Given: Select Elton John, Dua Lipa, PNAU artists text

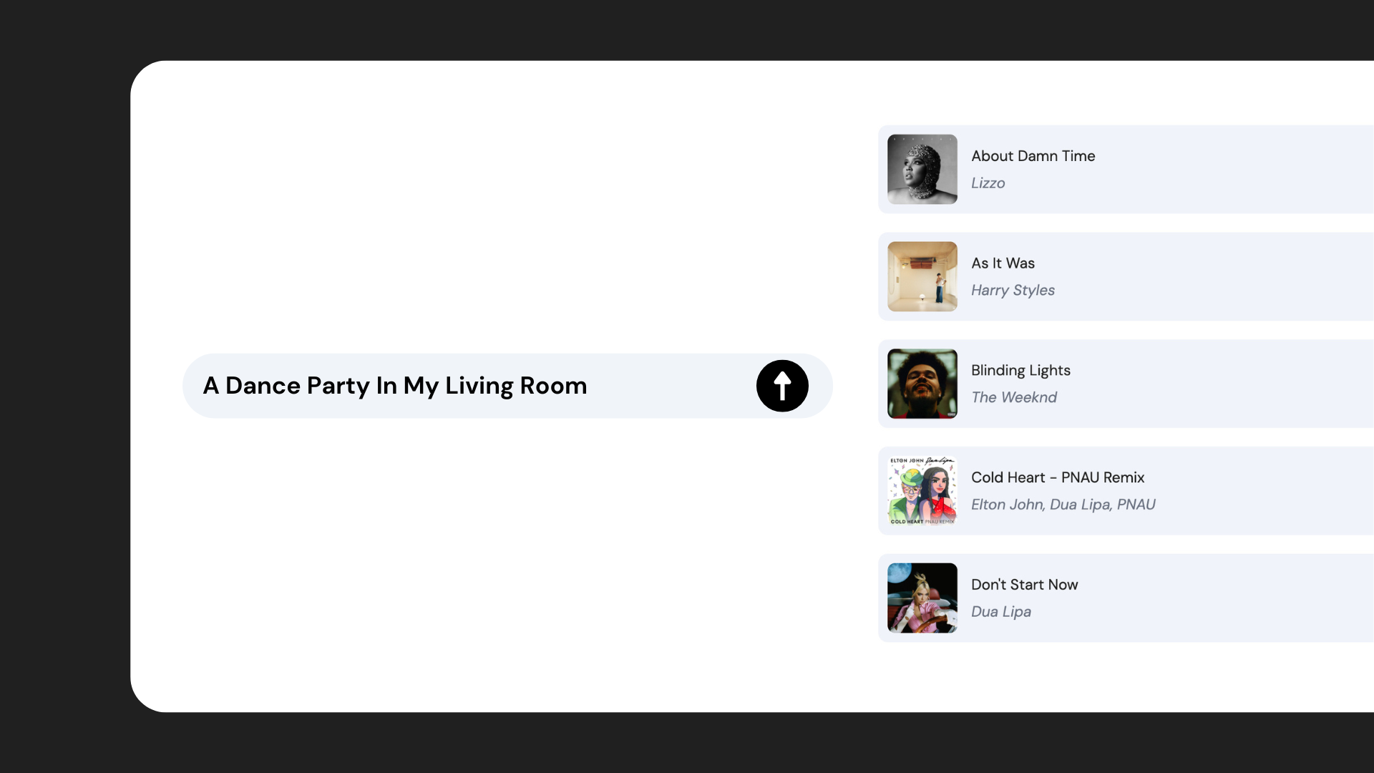Looking at the screenshot, I should pos(1063,505).
